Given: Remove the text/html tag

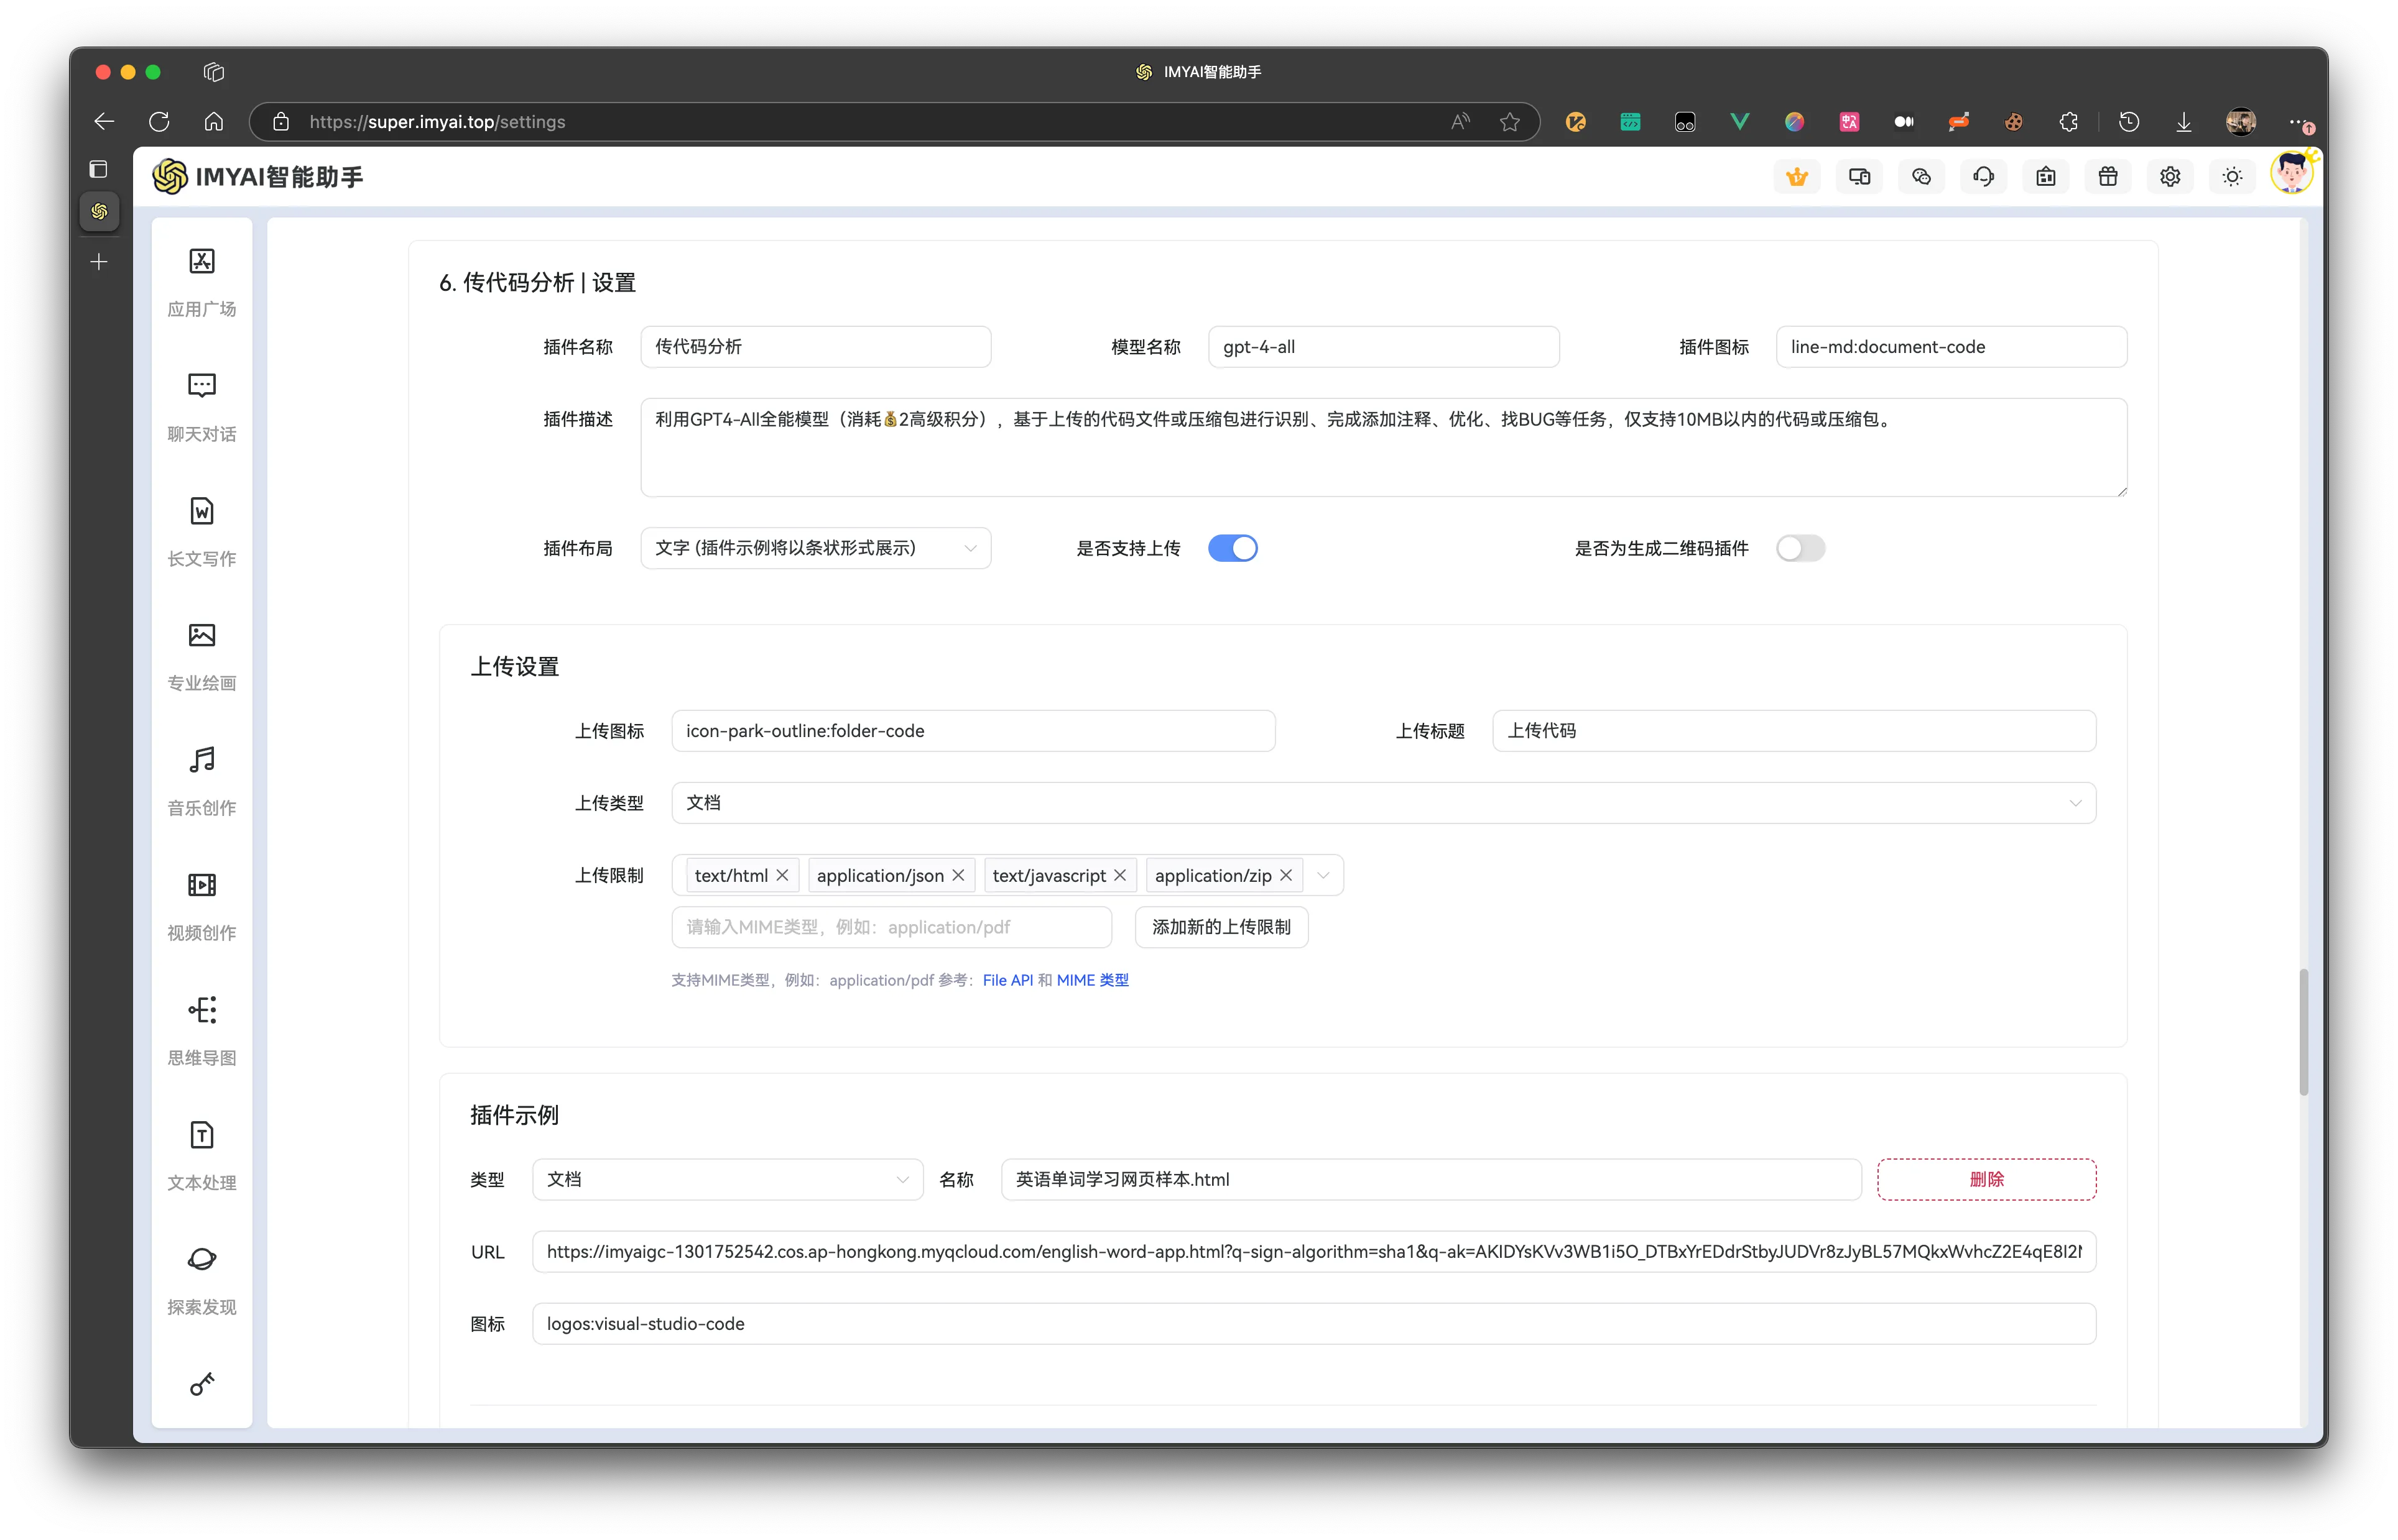Looking at the screenshot, I should point(782,875).
